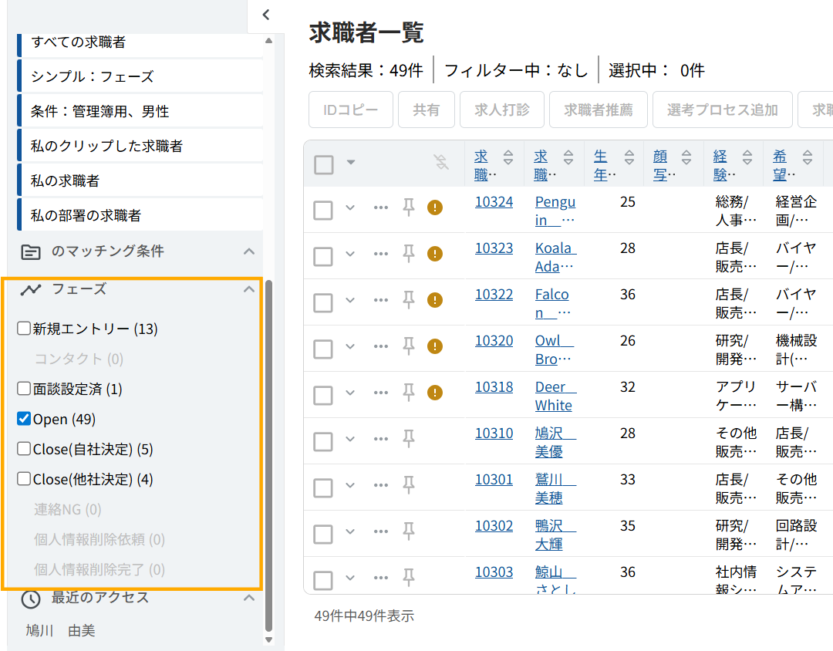The image size is (833, 651).
Task: Collapse the フェーズ section
Action: tap(248, 290)
